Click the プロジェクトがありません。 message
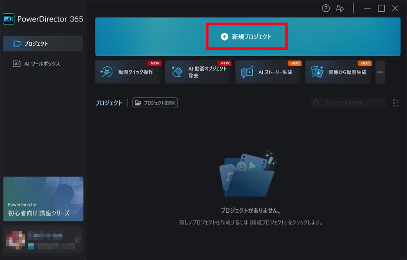 click(x=251, y=210)
